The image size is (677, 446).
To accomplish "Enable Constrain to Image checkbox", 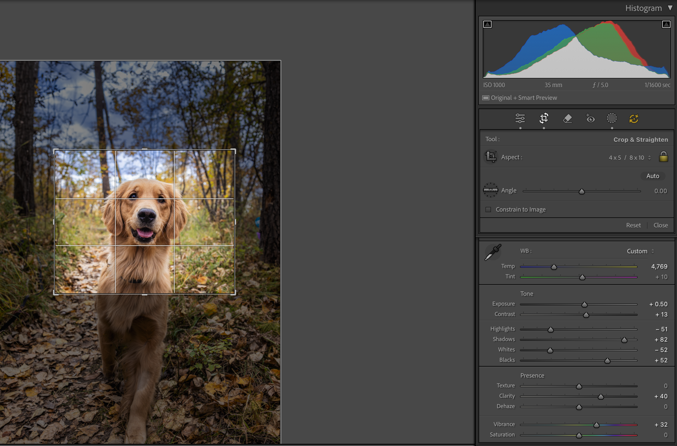I will tap(488, 210).
